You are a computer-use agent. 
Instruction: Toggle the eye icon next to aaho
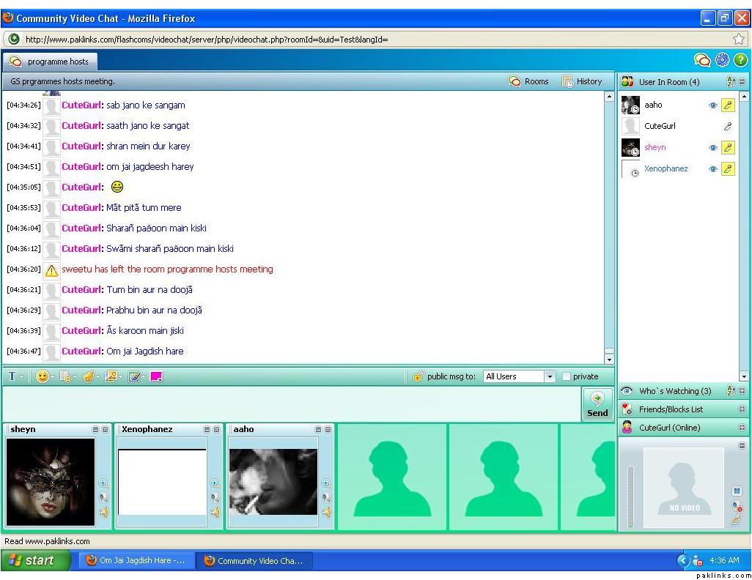point(712,105)
